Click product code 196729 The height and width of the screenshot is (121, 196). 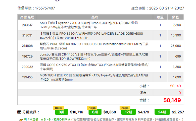(27, 56)
